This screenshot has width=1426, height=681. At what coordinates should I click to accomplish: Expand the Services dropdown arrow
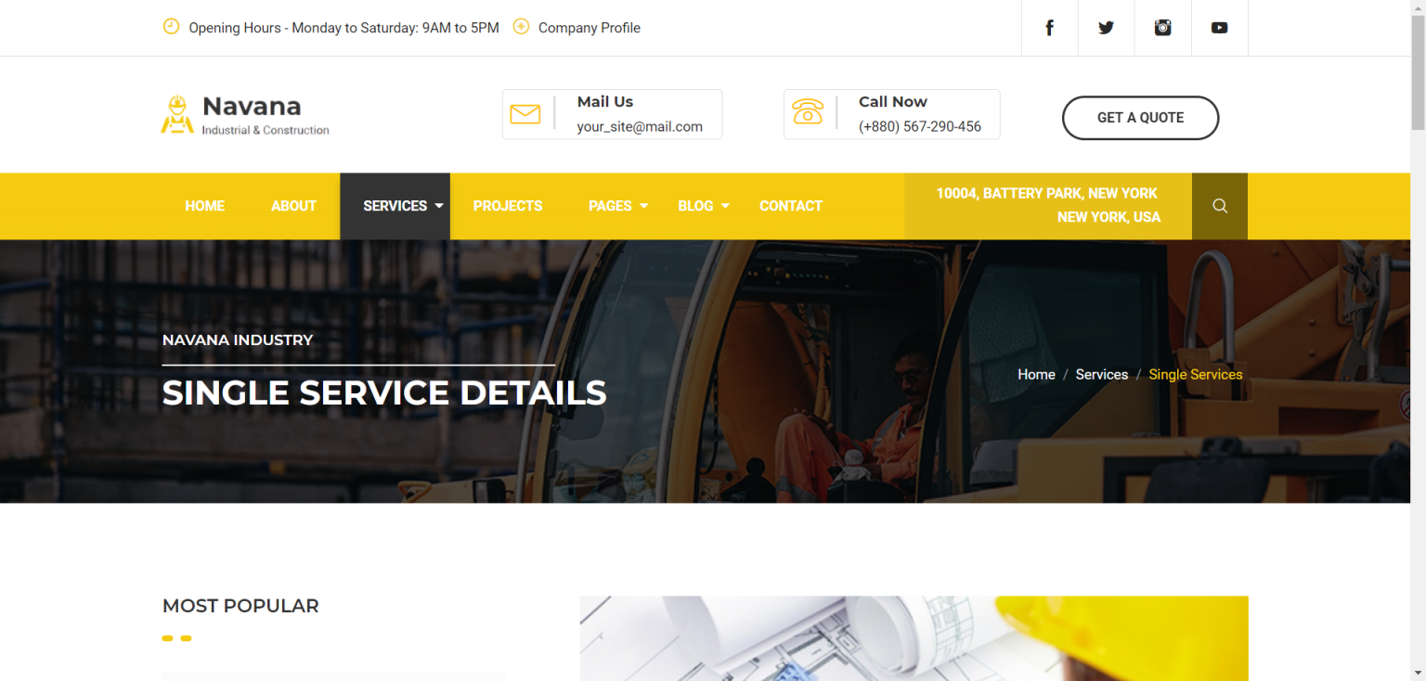click(439, 206)
